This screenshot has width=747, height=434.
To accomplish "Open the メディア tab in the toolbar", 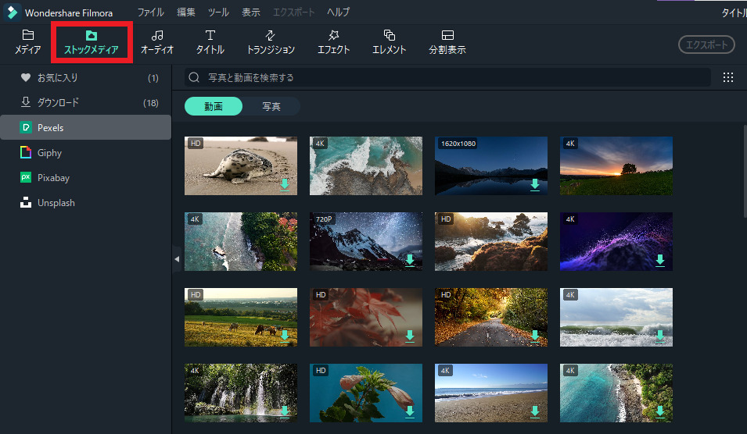I will tap(27, 42).
